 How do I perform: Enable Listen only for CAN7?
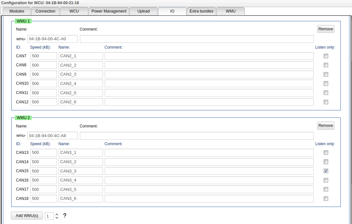(326, 56)
